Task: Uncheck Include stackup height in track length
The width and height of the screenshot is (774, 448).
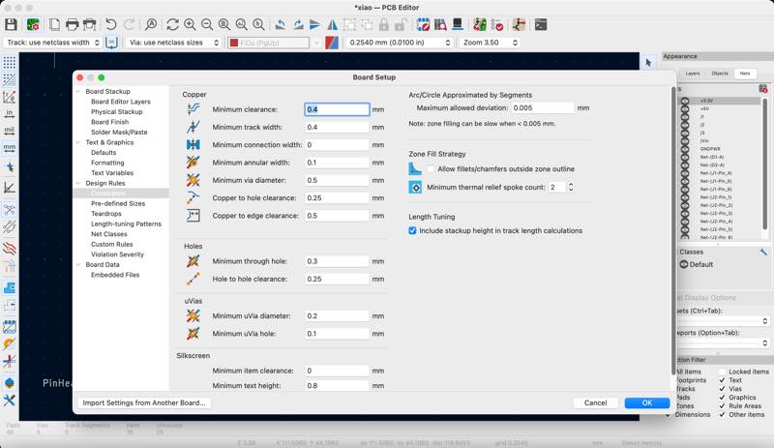Action: coord(413,230)
